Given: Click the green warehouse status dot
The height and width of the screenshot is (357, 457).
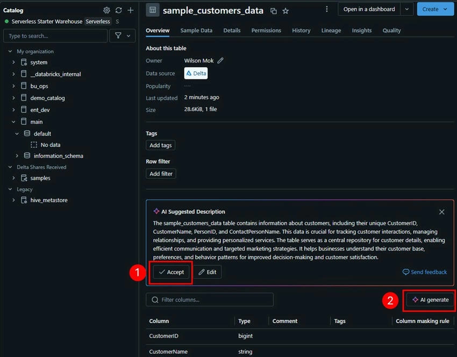Looking at the screenshot, I should pos(6,22).
